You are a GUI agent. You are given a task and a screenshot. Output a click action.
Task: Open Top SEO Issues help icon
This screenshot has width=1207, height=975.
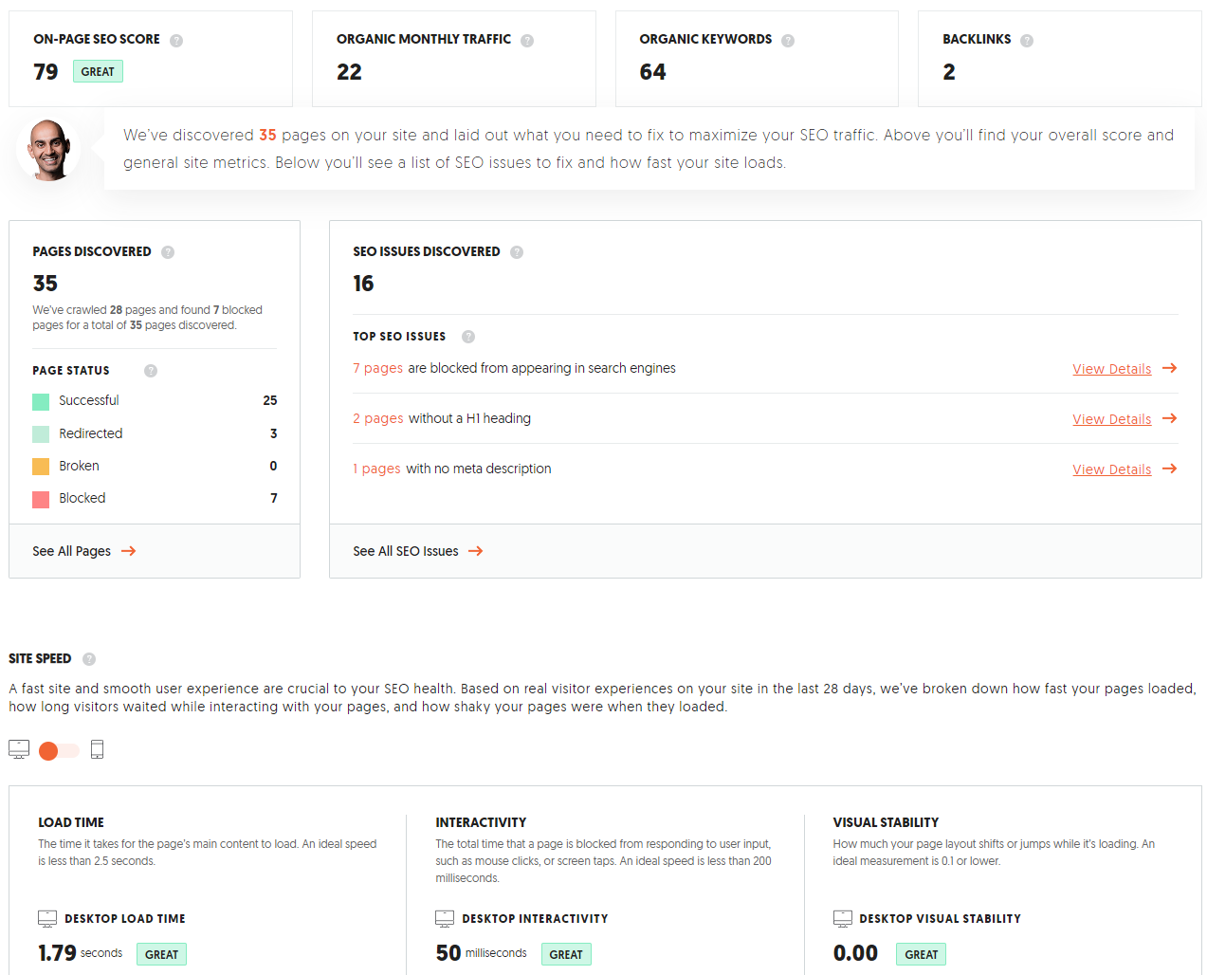click(x=468, y=337)
